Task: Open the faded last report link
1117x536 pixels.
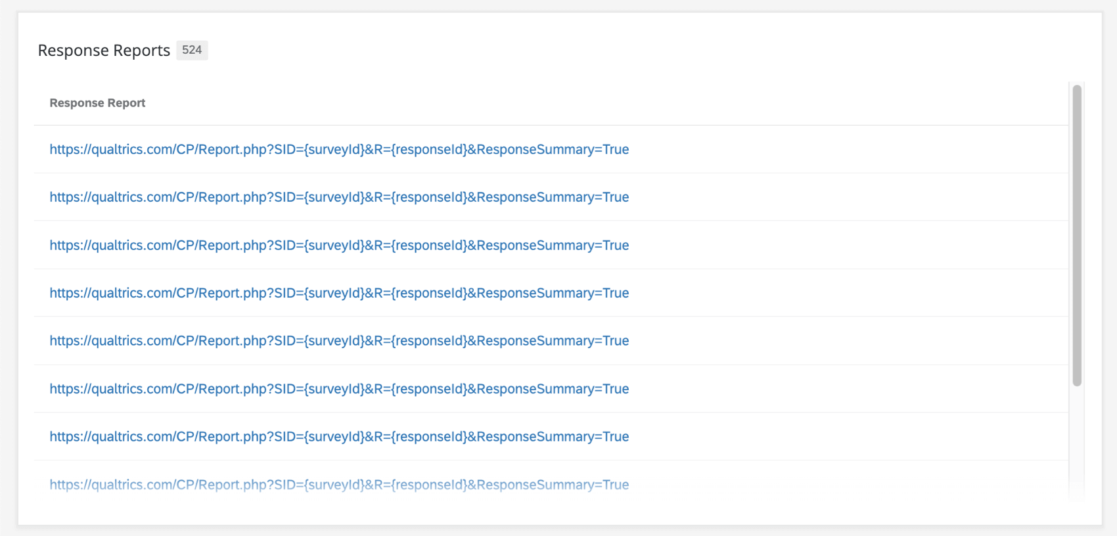Action: tap(338, 484)
